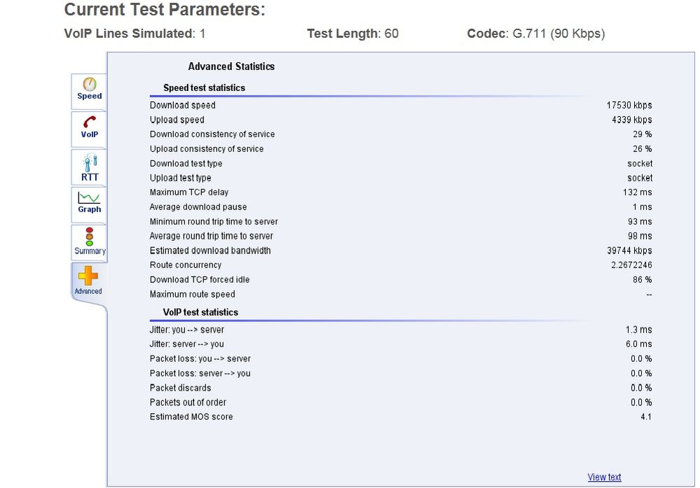This screenshot has height=488, width=700.
Task: Click the View text link
Action: point(604,477)
